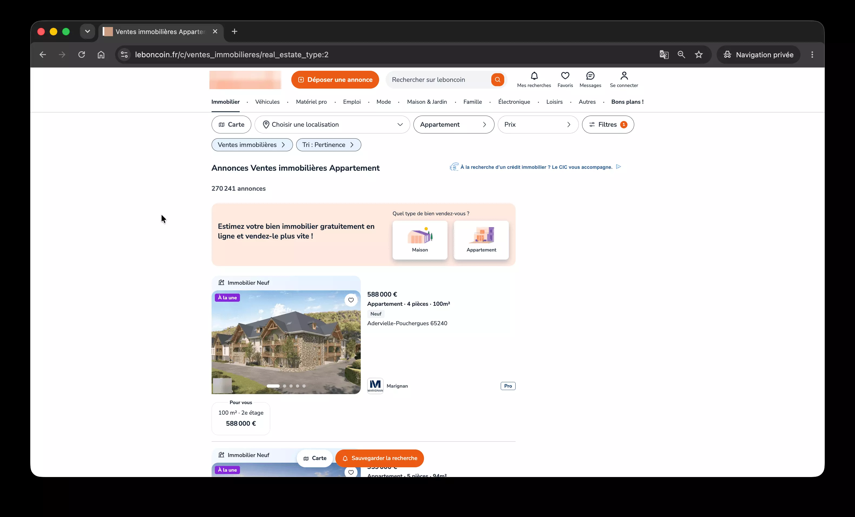This screenshot has width=855, height=517.
Task: Click the leboncoin logo
Action: (245, 80)
